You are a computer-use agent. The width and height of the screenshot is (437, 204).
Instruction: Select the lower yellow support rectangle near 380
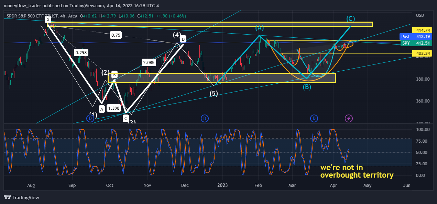[222, 78]
